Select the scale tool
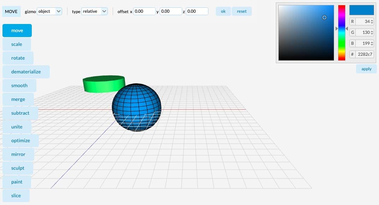 coord(17,44)
